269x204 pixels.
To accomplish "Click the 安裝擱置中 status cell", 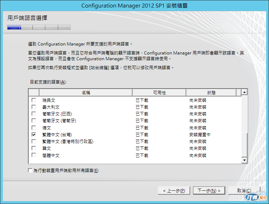I will click(x=200, y=135).
